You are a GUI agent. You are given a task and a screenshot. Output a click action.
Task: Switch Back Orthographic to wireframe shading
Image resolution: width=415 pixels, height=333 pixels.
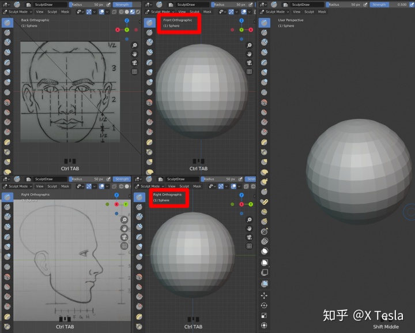coord(121,12)
